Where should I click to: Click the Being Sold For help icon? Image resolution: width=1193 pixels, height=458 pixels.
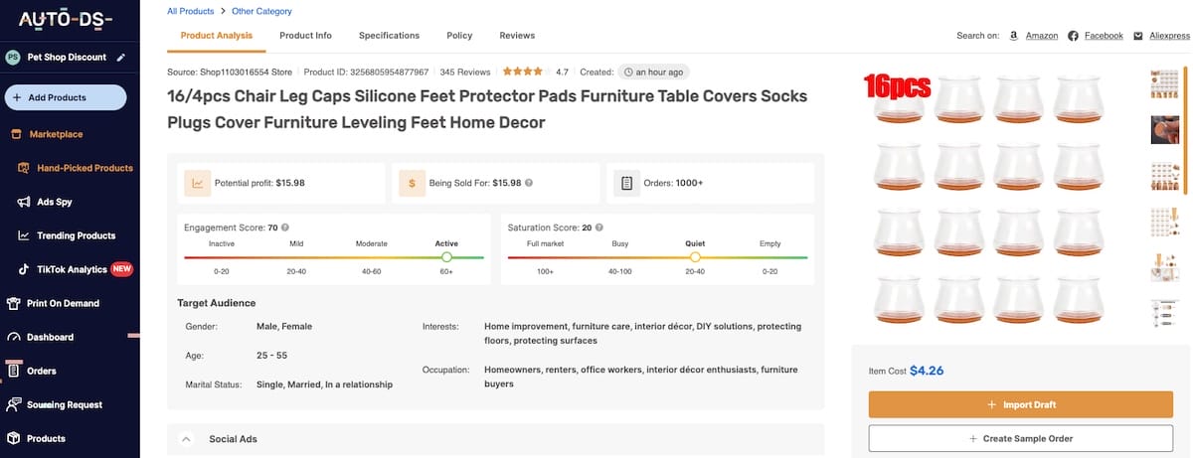point(529,183)
